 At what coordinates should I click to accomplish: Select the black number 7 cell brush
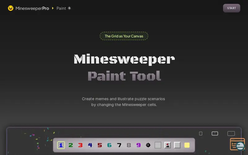click(x=119, y=145)
